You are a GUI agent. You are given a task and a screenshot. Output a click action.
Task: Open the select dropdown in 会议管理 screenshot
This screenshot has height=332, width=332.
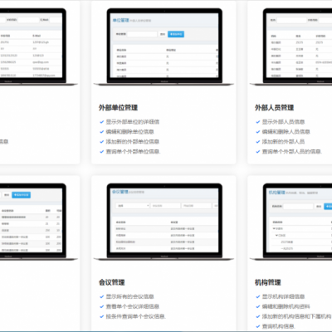coord(133,206)
